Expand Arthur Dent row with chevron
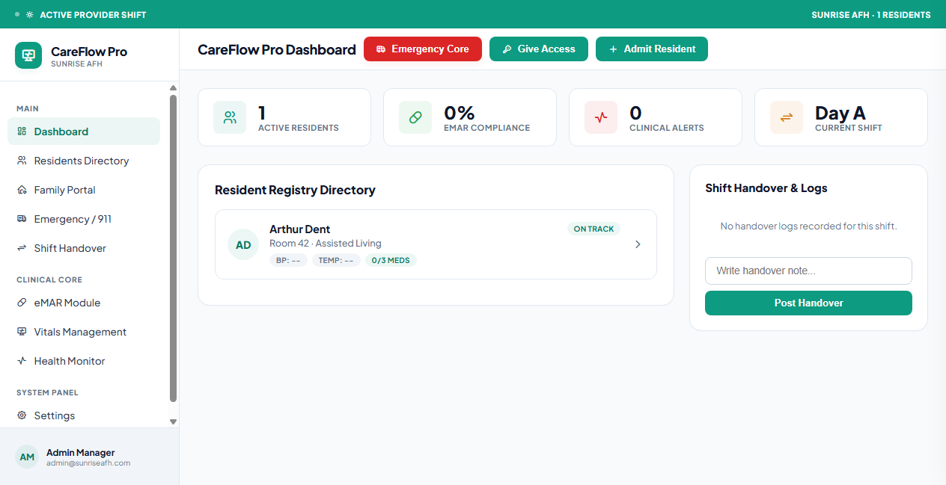 (x=638, y=244)
